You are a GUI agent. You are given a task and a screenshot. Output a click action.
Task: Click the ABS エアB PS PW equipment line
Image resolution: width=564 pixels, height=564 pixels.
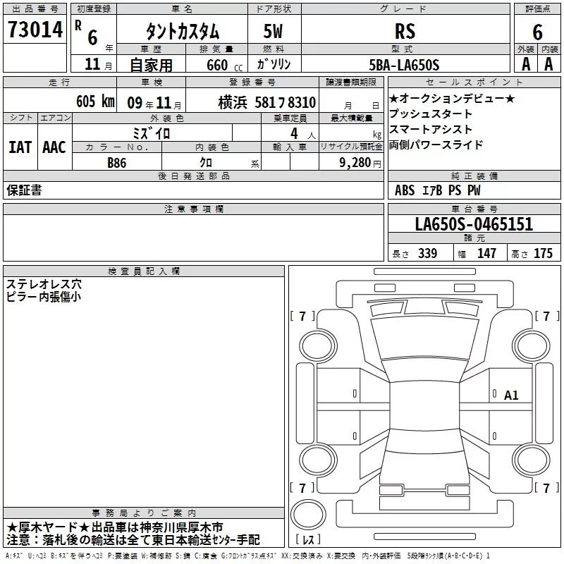click(438, 190)
